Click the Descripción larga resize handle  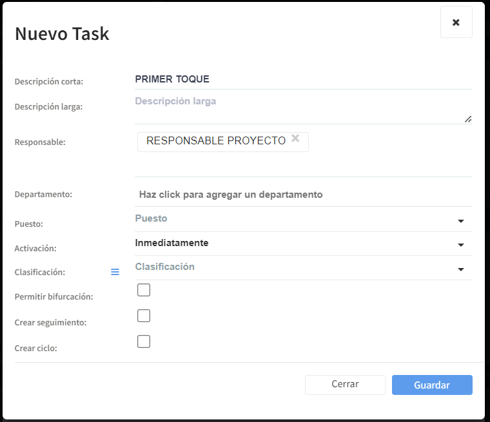pyautogui.click(x=468, y=119)
